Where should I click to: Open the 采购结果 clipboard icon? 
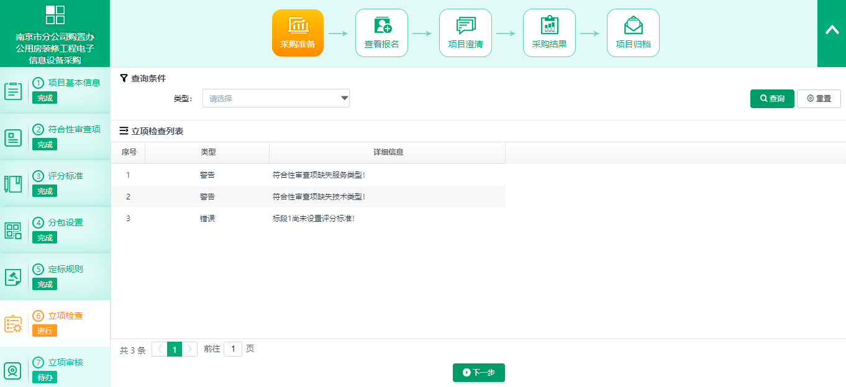(x=549, y=25)
